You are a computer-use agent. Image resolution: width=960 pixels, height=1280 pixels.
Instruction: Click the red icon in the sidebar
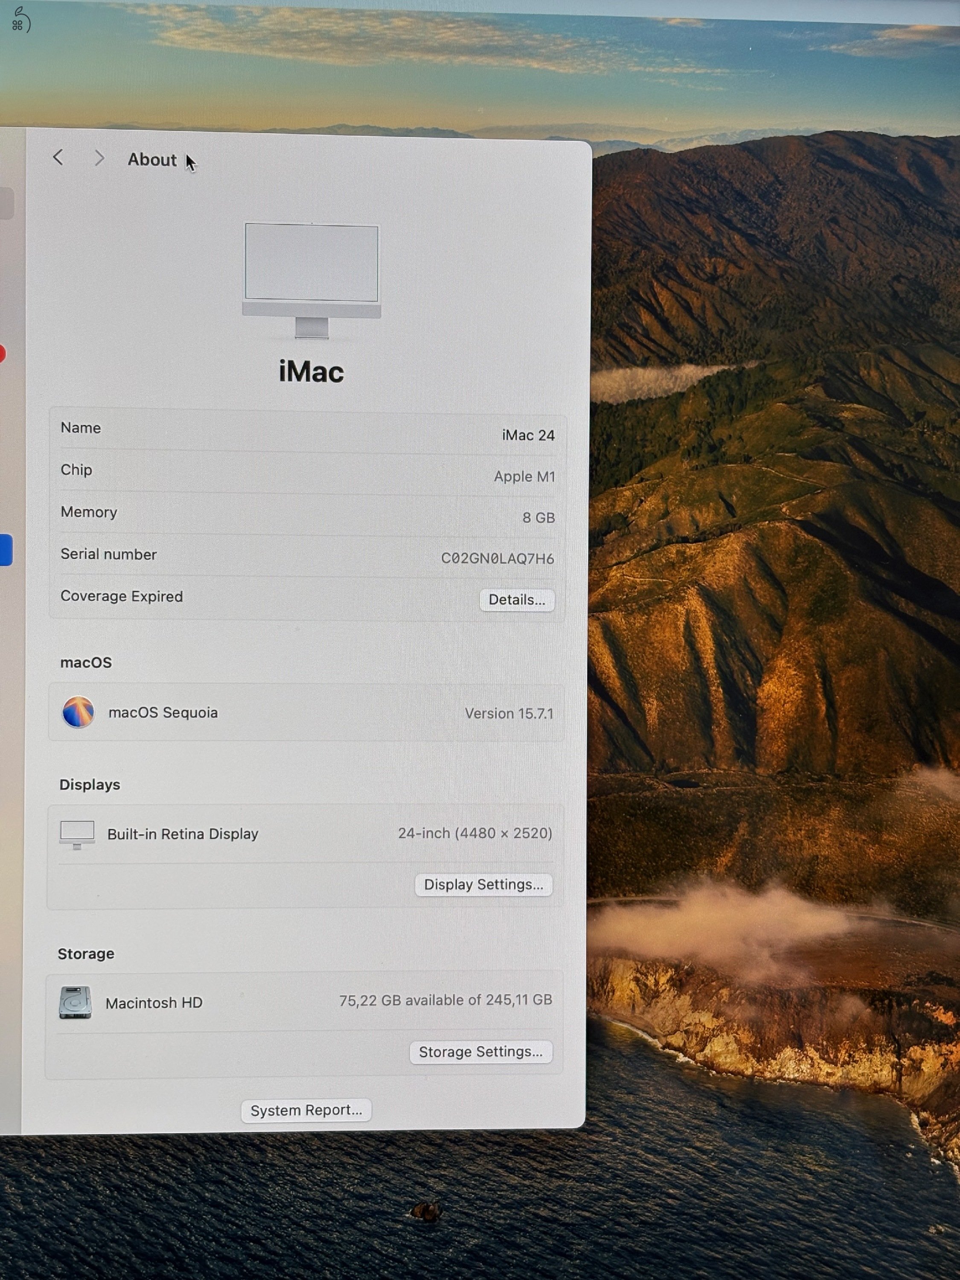click(3, 355)
